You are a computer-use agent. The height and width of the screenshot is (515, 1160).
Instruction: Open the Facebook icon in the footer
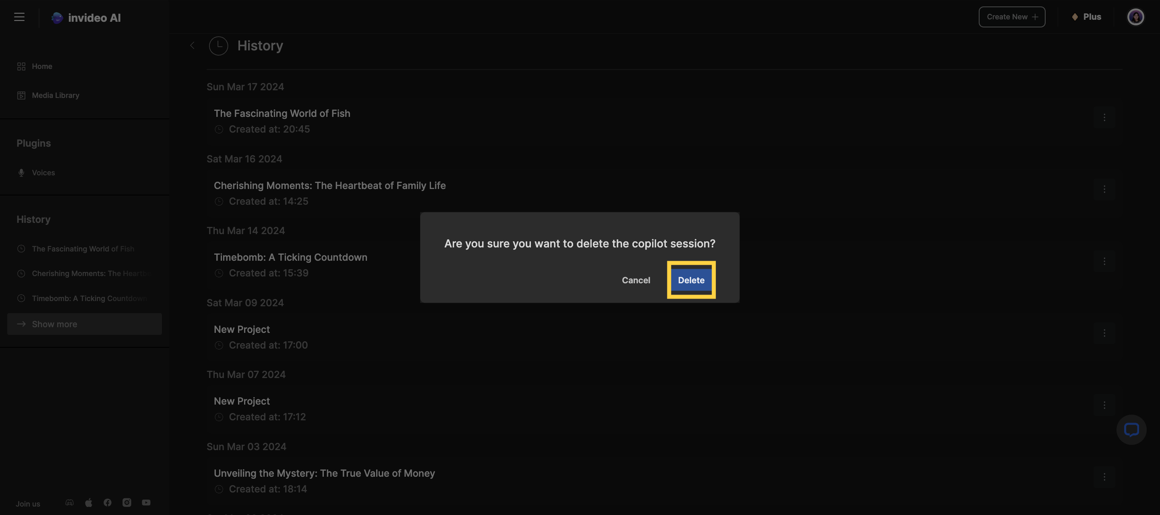coord(108,503)
